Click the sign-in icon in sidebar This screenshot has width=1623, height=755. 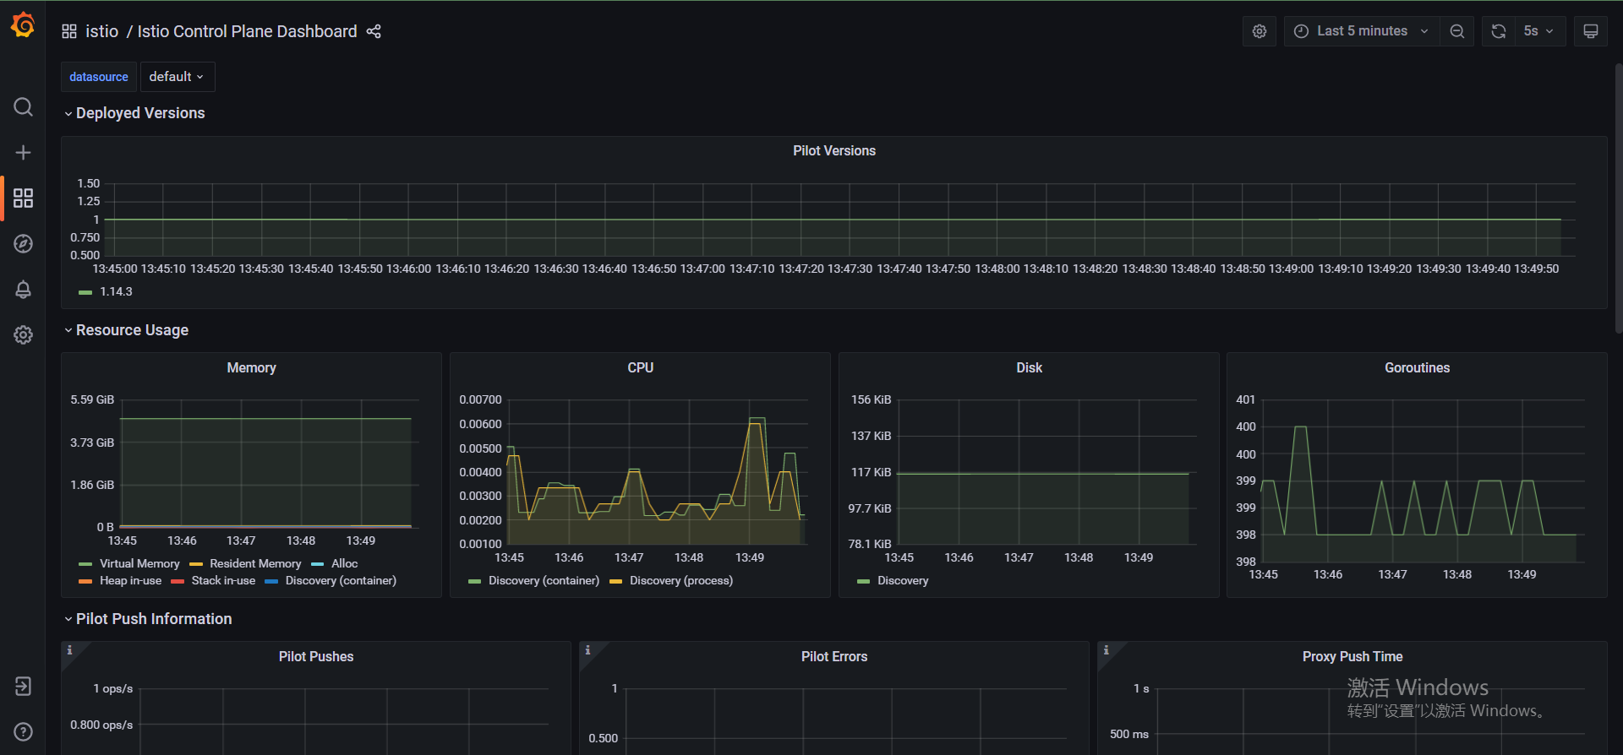[x=23, y=686]
